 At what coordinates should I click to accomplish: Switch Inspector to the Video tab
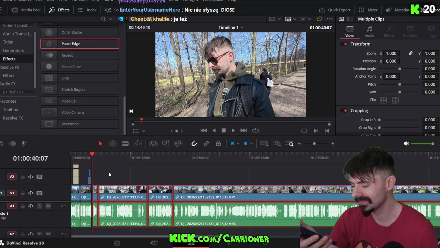click(x=350, y=31)
